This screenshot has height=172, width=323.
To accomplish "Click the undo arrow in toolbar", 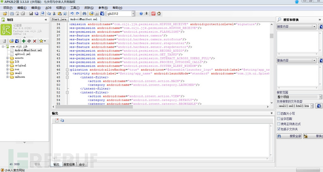I will (72, 14).
